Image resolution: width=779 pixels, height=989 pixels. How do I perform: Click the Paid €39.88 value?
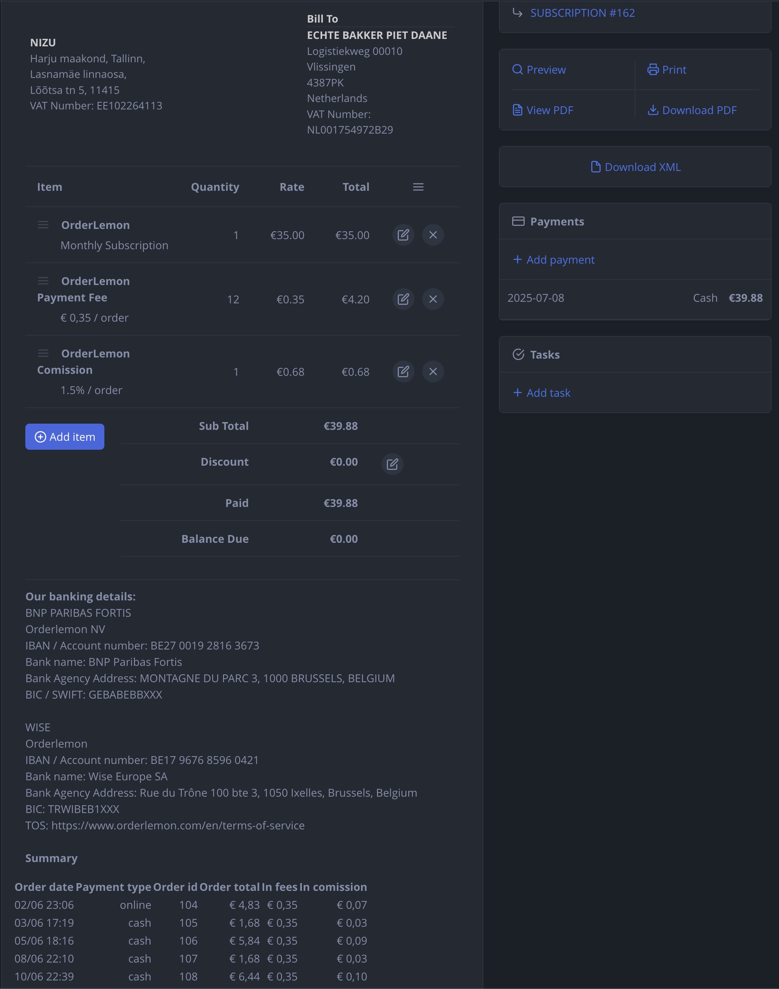click(x=341, y=503)
